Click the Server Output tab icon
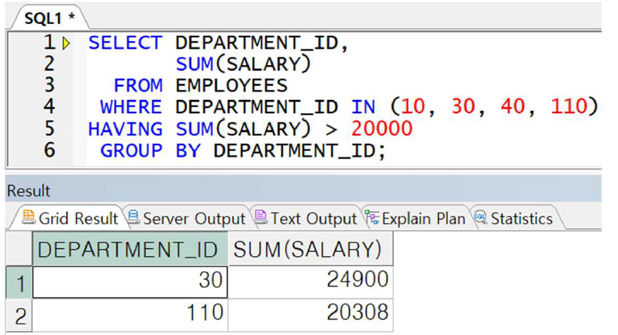The height and width of the screenshot is (335, 618). coord(133,217)
